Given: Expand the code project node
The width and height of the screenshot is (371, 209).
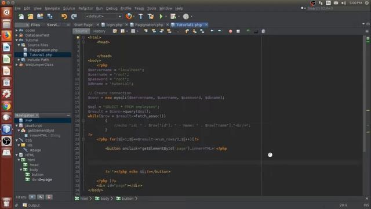Looking at the screenshot, I should pos(17,30).
